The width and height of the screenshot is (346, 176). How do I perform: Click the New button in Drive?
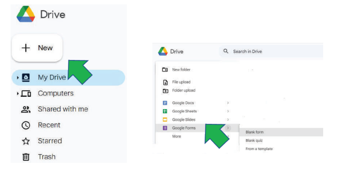pos(37,48)
